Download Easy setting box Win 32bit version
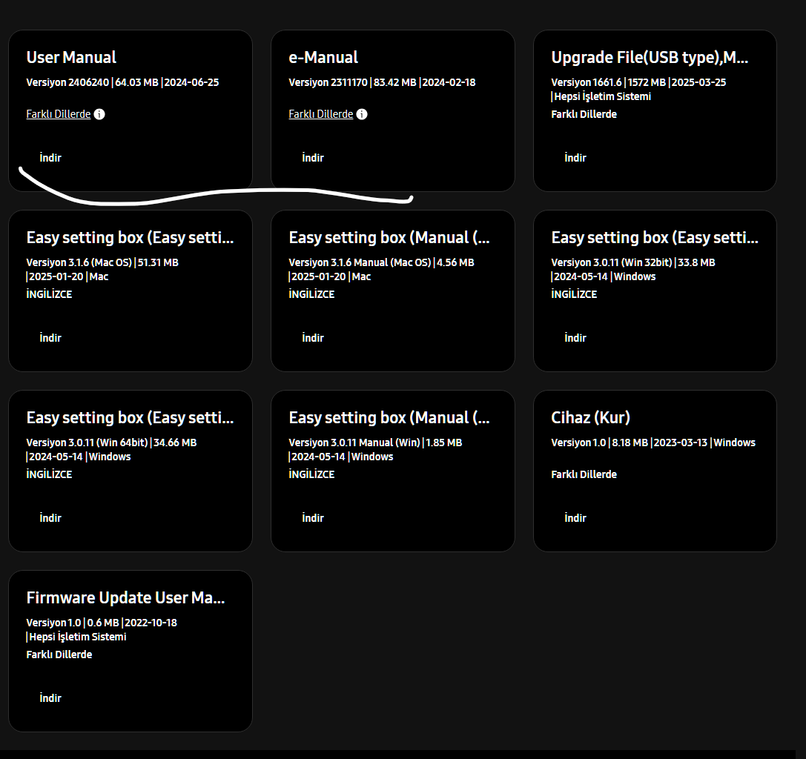The height and width of the screenshot is (759, 806). tap(575, 337)
